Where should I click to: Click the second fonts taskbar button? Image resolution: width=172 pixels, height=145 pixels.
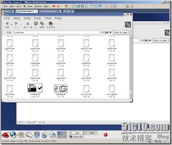[91, 133]
